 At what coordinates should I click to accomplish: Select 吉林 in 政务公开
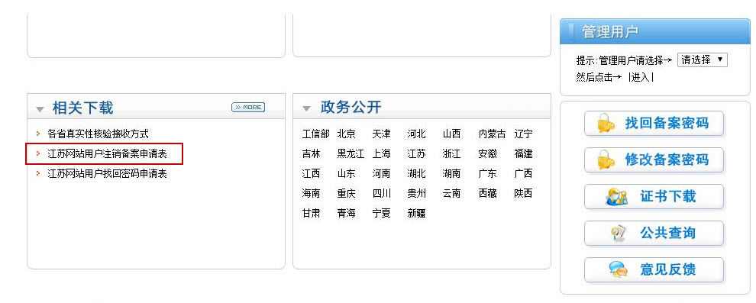pos(311,153)
